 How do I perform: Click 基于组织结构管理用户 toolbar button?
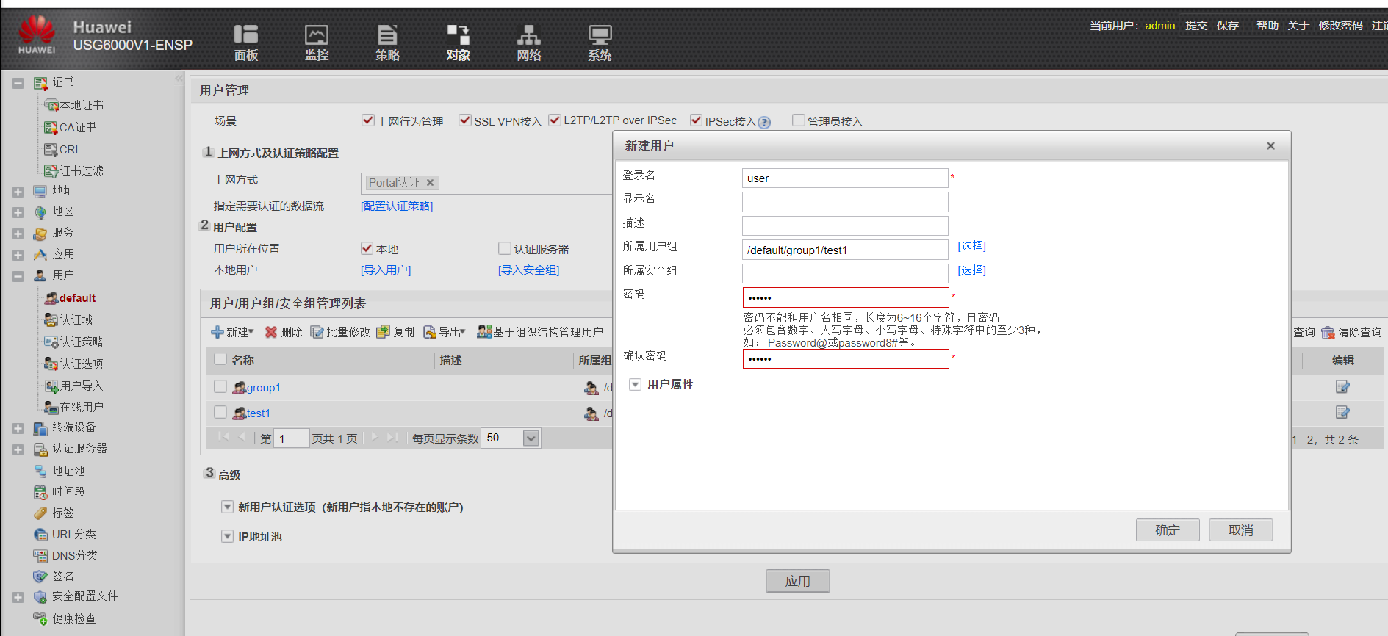[540, 332]
